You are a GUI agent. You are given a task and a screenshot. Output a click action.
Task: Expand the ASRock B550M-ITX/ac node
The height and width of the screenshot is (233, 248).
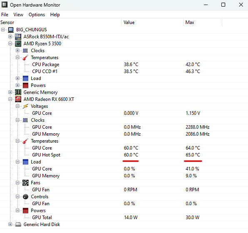10,37
